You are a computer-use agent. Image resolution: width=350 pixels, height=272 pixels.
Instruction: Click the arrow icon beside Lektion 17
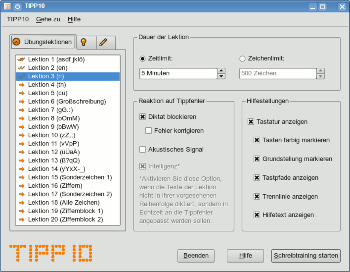pos(22,194)
